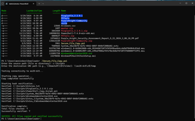Click the AllUsers.csv file name

[x=68, y=26]
